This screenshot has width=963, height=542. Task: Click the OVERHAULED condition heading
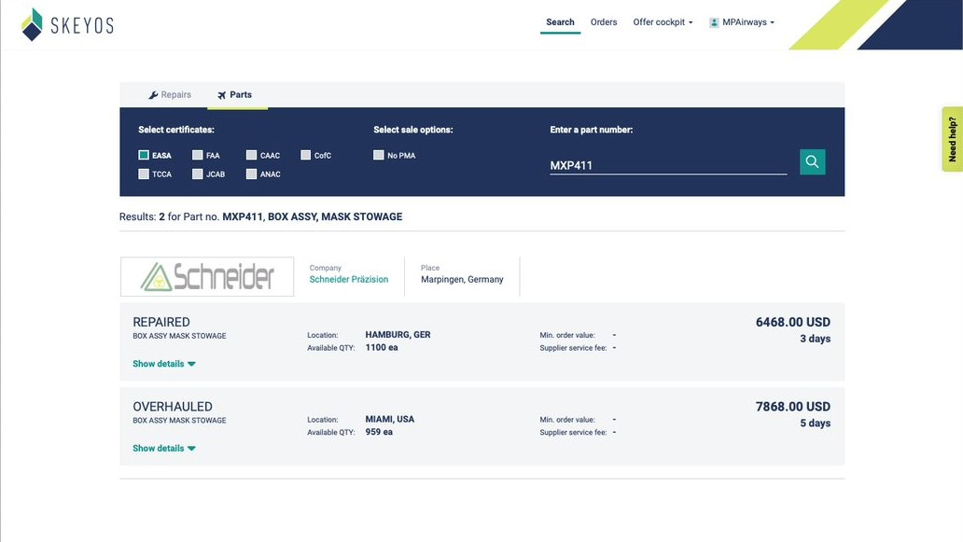pos(173,407)
